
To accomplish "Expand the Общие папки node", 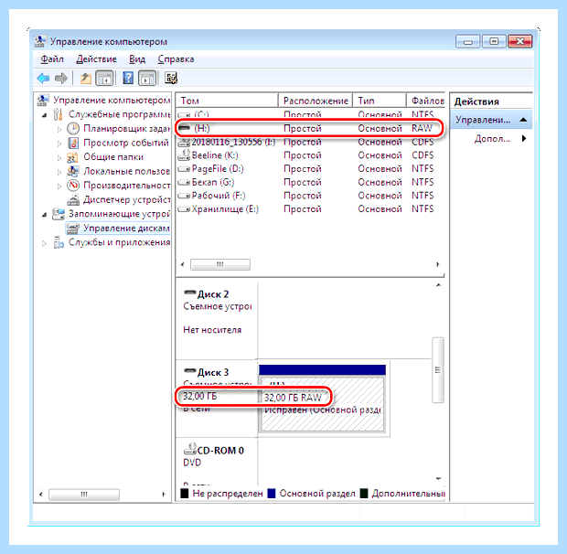I will pyautogui.click(x=59, y=157).
